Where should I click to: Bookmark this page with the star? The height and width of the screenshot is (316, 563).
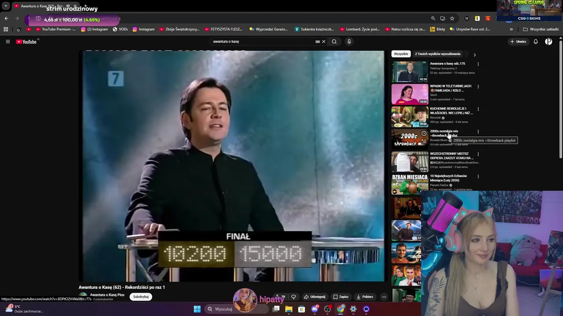point(452,18)
